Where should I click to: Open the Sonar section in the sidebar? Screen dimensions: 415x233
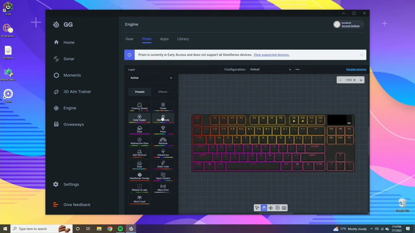[69, 59]
